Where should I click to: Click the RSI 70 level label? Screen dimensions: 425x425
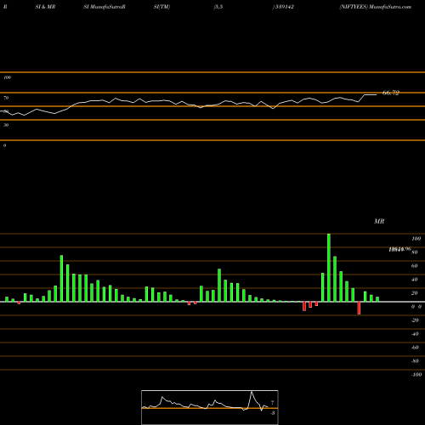coord(6,98)
